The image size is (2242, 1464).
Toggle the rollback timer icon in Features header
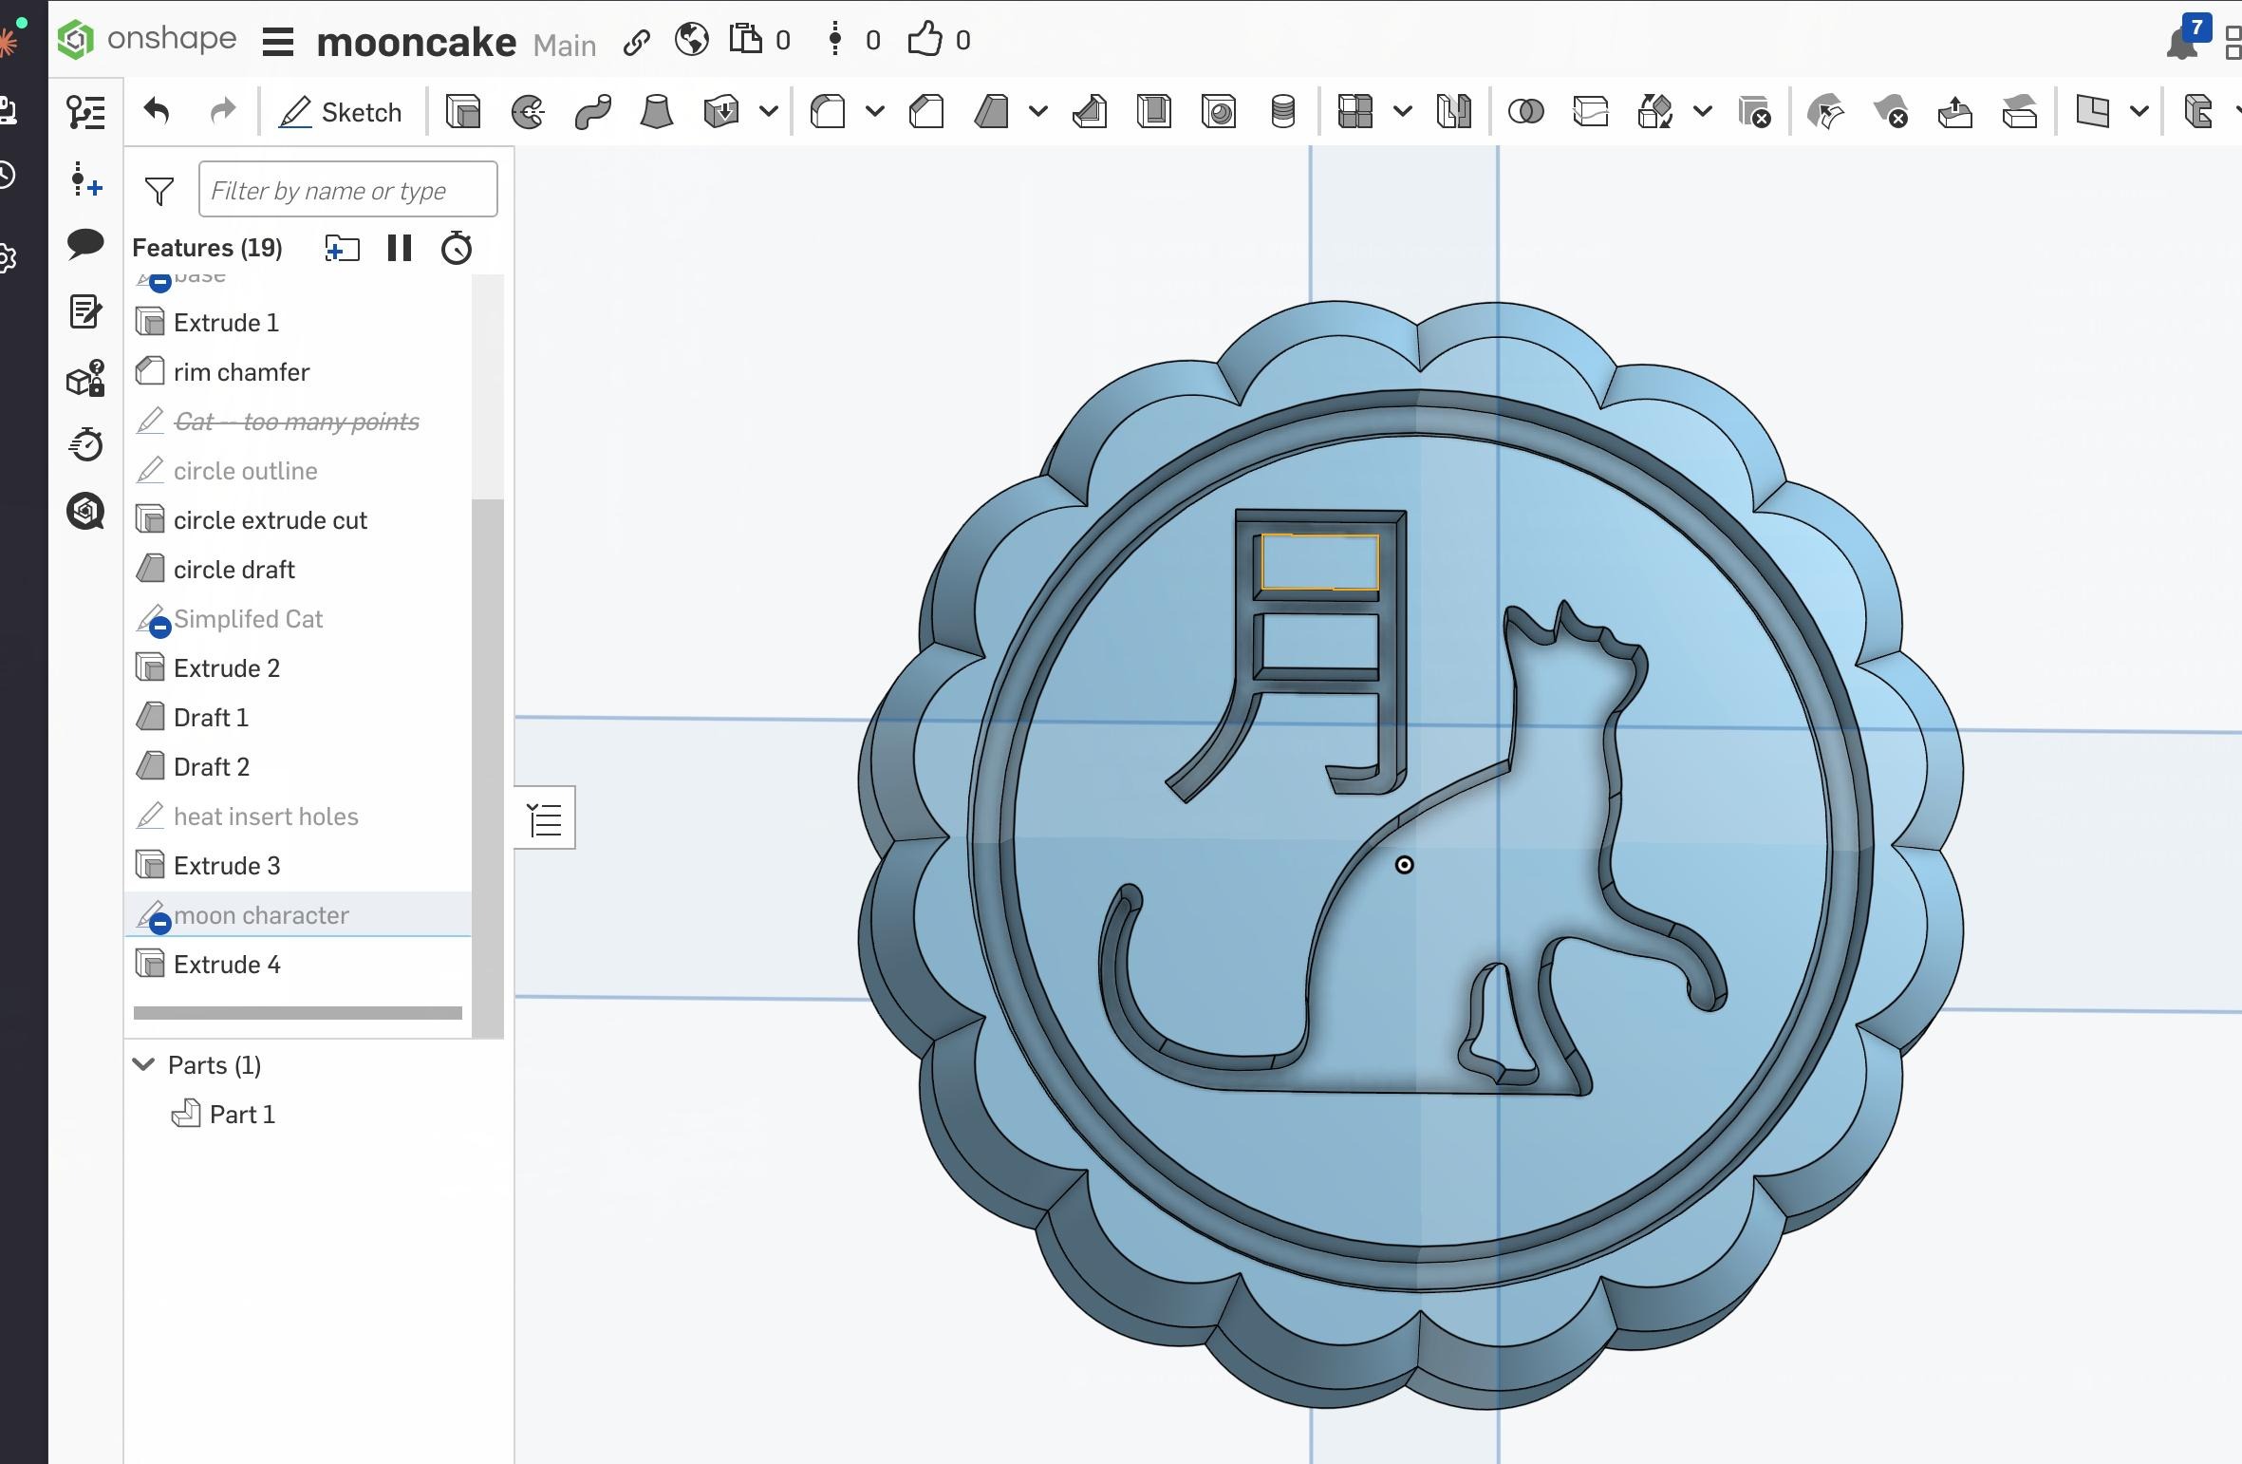pos(457,249)
